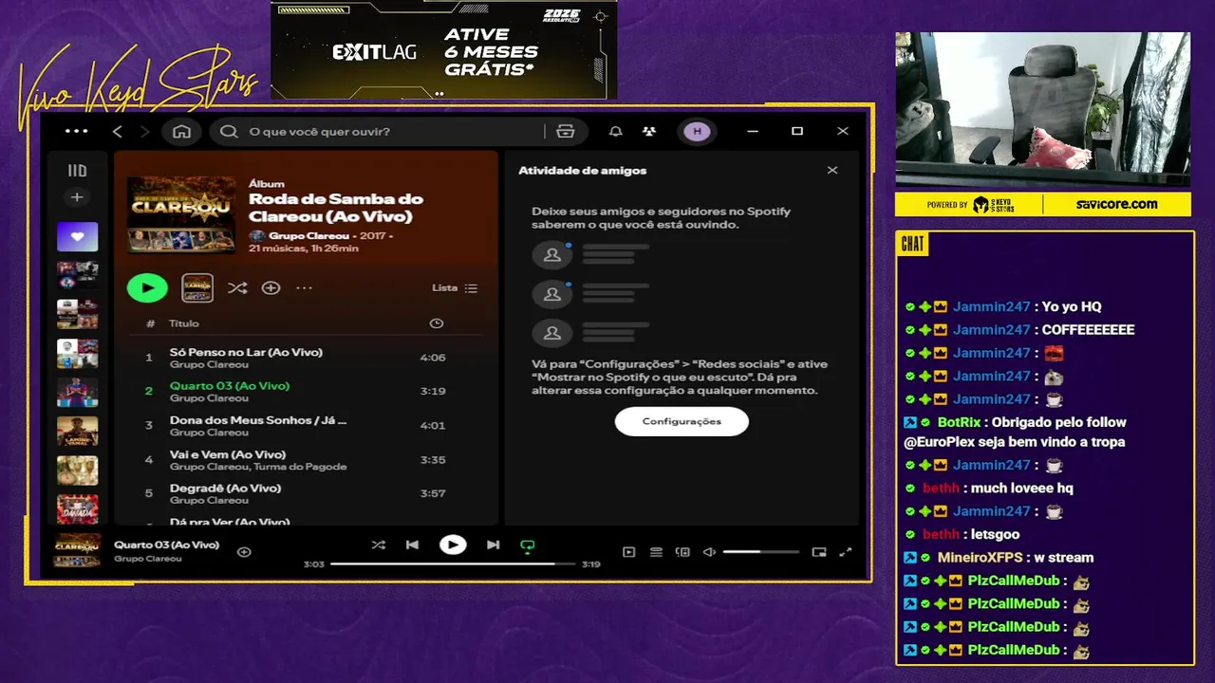
Task: Click the ExitLag 'Ative 6 meses grátis' banner
Action: click(444, 50)
